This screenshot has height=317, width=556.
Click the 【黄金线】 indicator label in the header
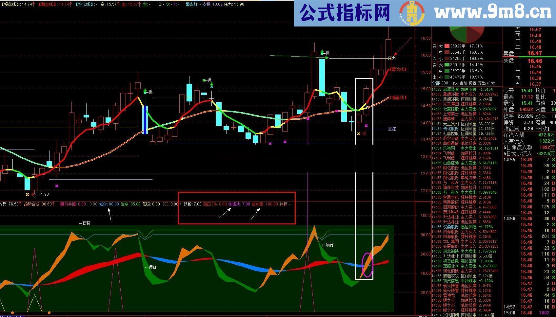click(x=48, y=5)
